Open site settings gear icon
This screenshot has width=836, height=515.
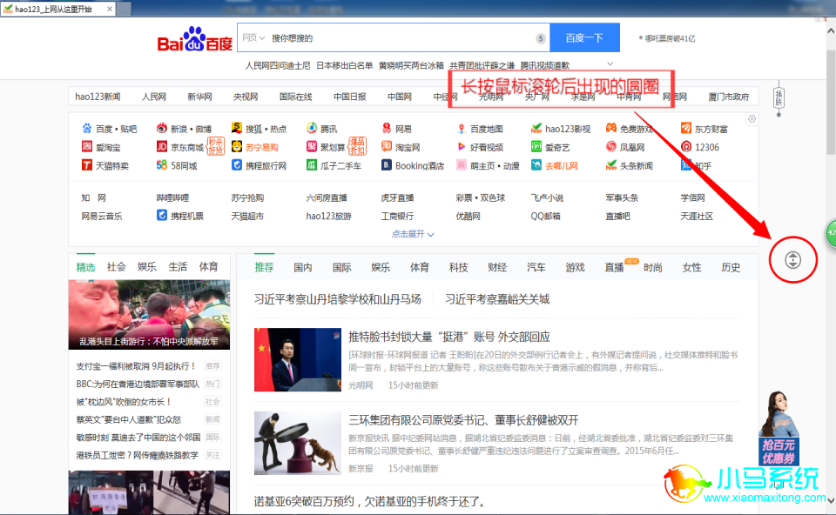tap(752, 119)
